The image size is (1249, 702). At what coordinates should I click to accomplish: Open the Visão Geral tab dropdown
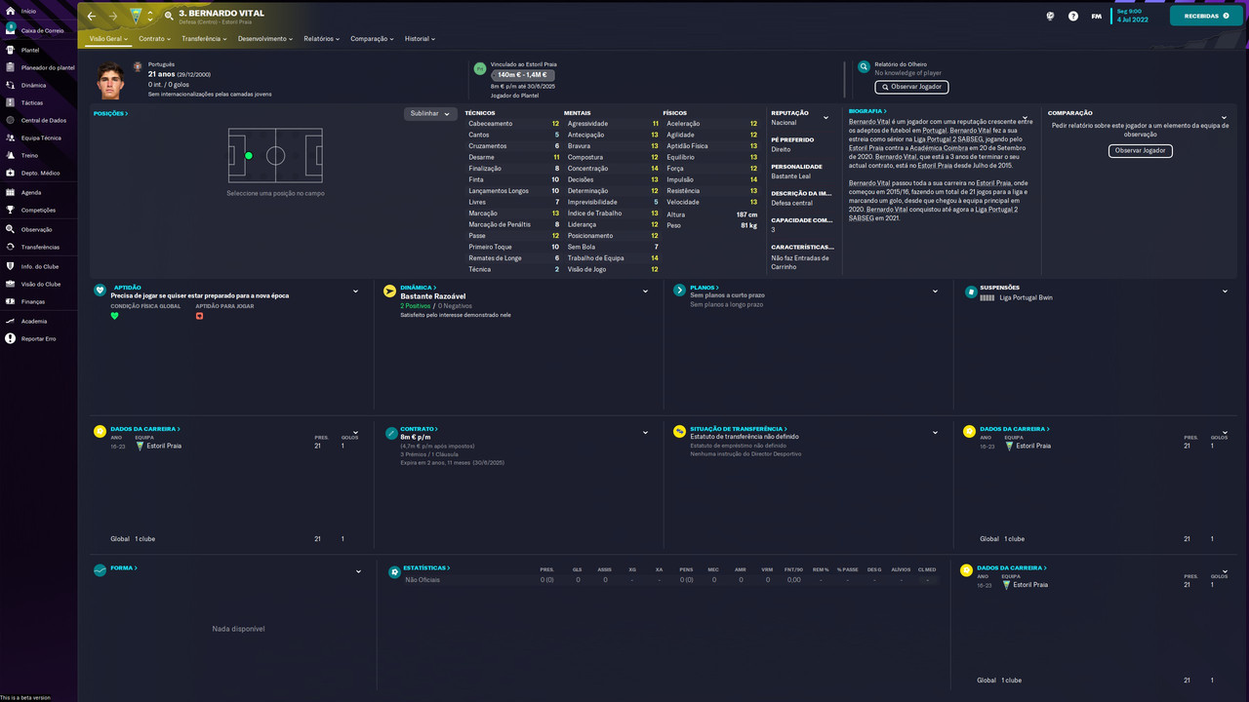(108, 39)
